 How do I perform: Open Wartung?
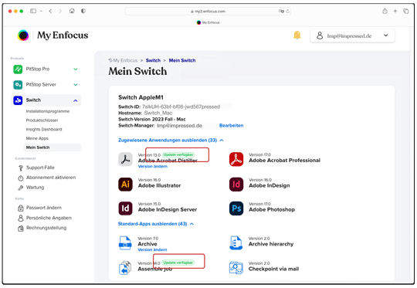click(x=35, y=187)
